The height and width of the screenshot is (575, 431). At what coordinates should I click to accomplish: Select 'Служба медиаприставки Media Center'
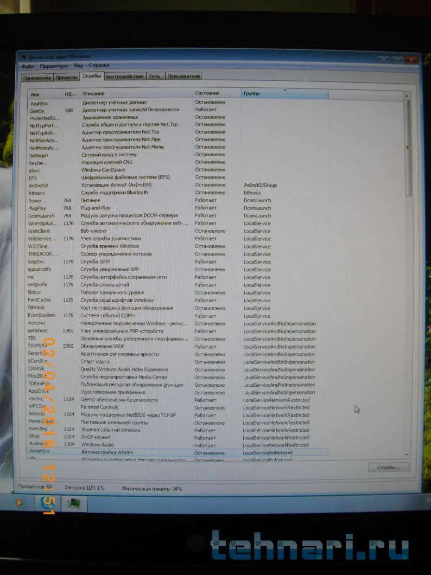coord(124,377)
